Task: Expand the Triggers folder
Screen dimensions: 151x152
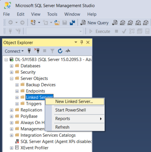Action: pyautogui.click(x=17, y=104)
